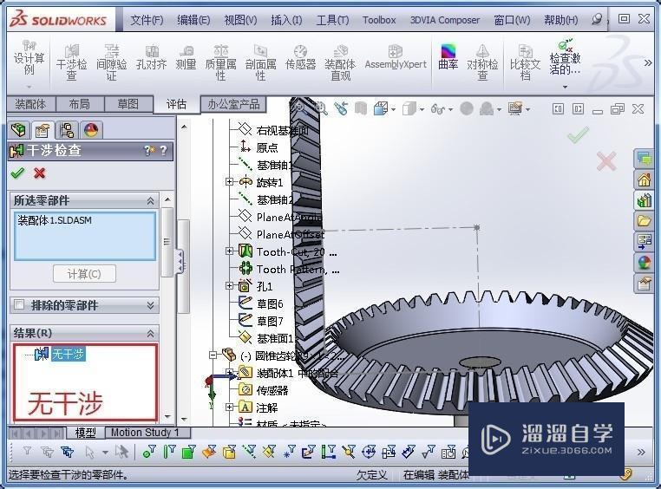Switch to the 草图 command tab
661x489 pixels.
coord(128,104)
